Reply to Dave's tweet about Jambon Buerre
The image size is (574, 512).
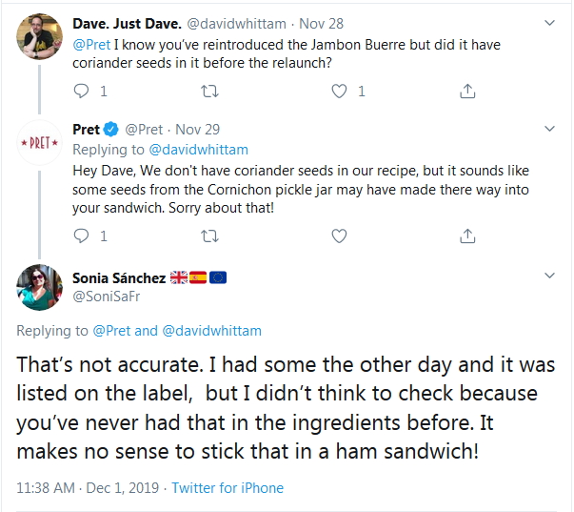click(x=82, y=92)
